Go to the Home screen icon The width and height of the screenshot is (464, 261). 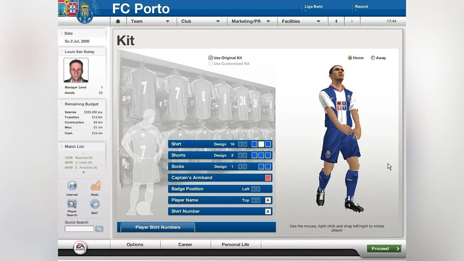(x=118, y=21)
